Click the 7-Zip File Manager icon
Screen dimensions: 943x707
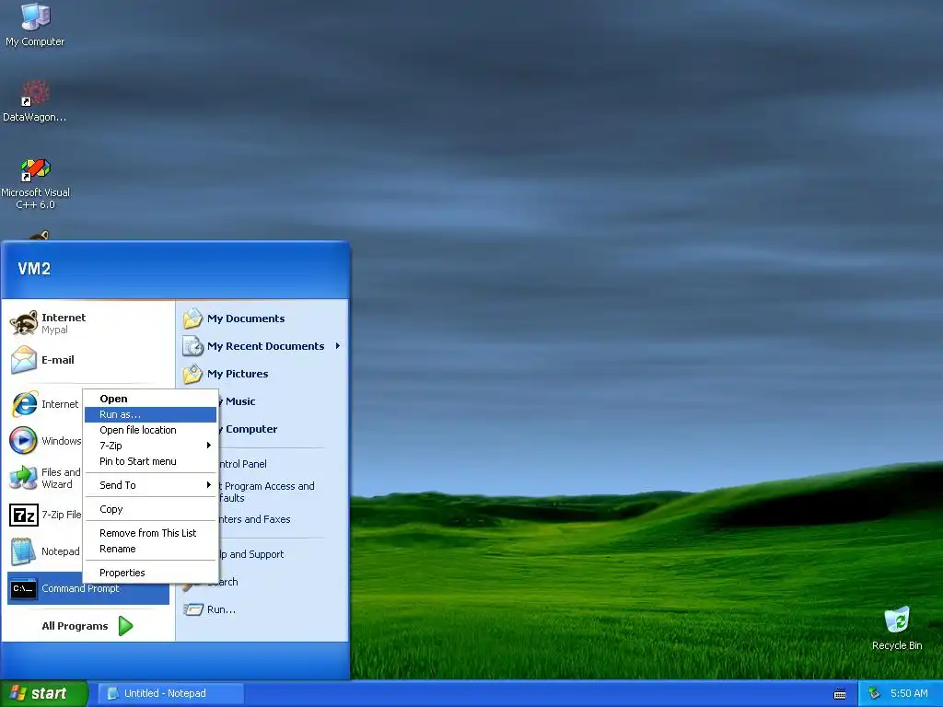(x=24, y=516)
